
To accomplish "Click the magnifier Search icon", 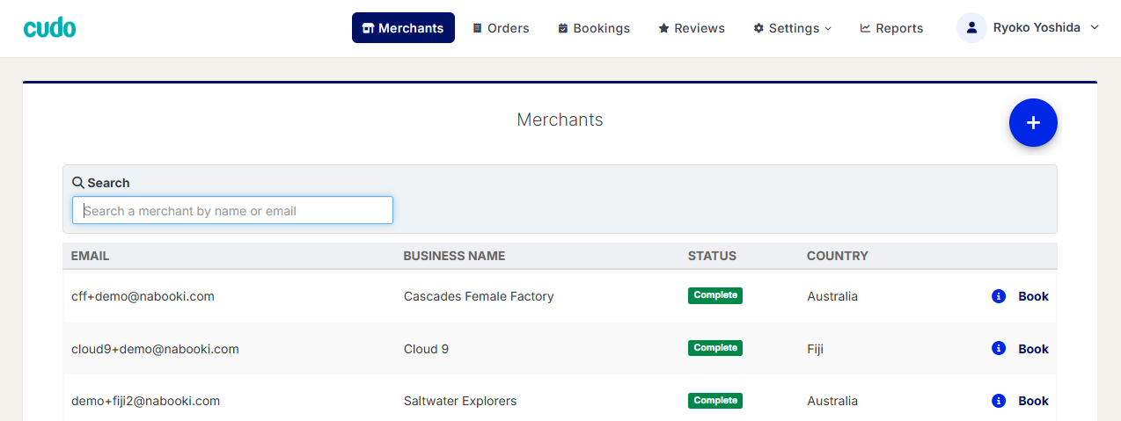I will 78,183.
